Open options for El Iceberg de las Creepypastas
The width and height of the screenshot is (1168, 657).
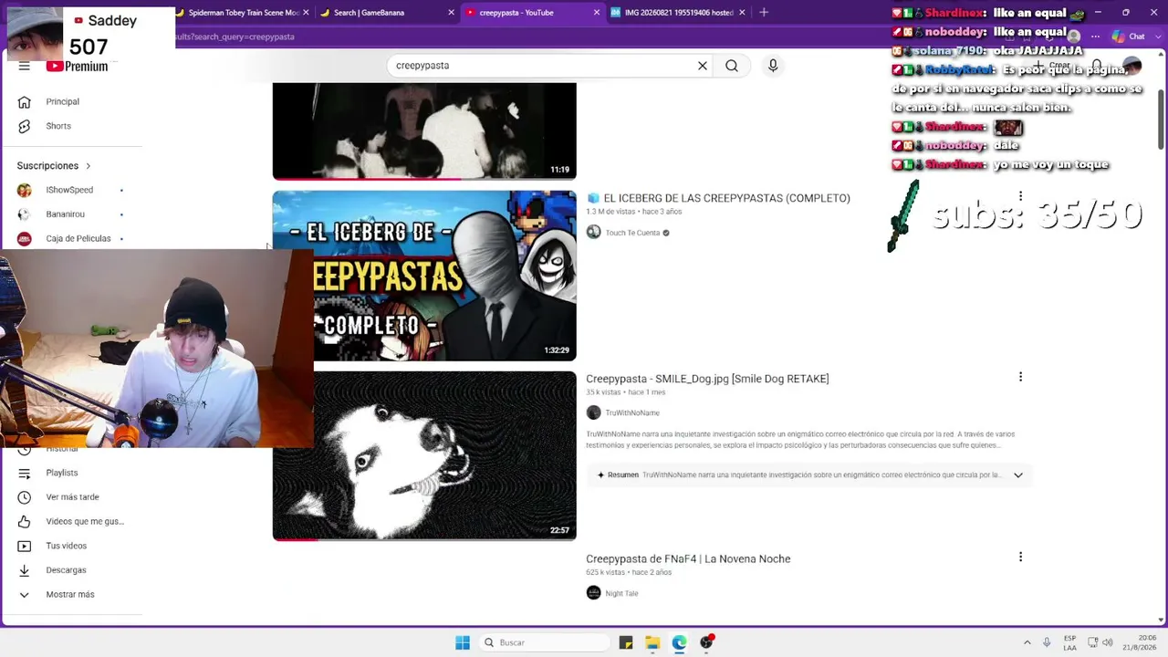tap(1020, 196)
